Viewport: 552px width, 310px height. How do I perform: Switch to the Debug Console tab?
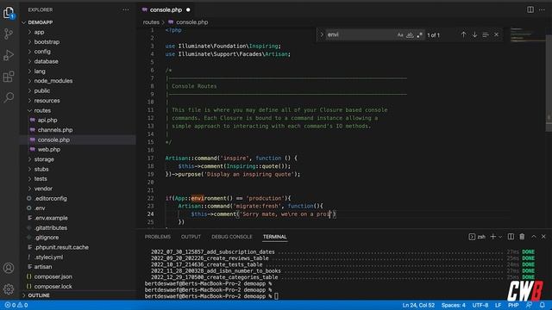tap(232, 237)
